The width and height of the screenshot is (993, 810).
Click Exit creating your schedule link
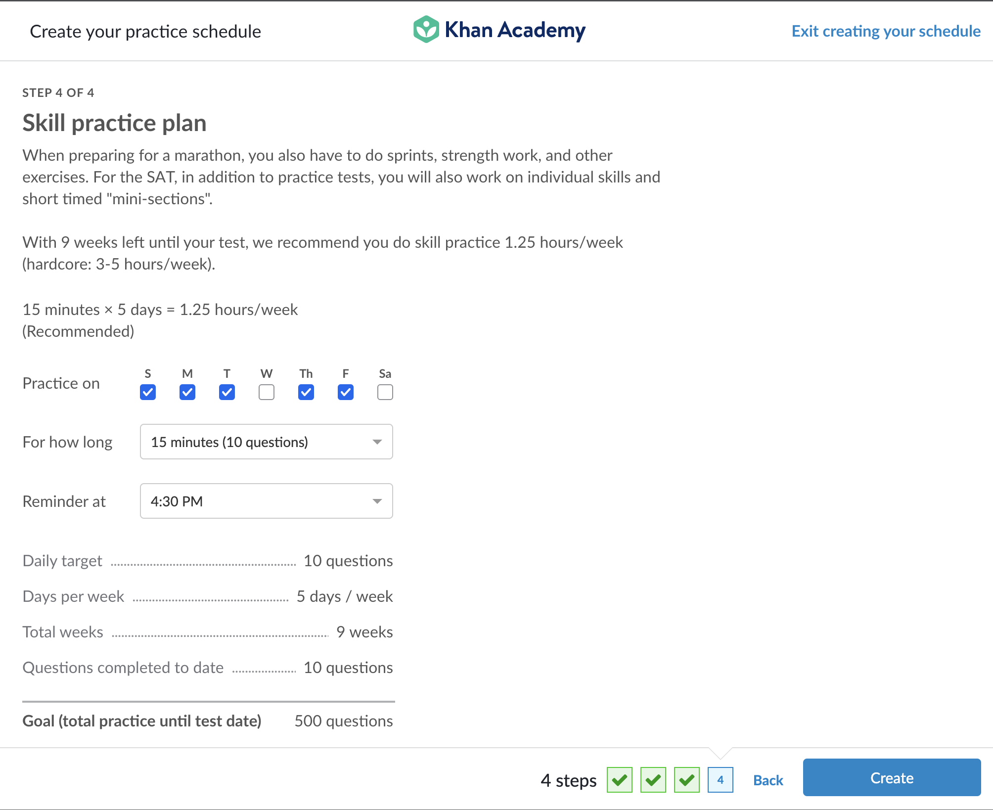coord(886,31)
